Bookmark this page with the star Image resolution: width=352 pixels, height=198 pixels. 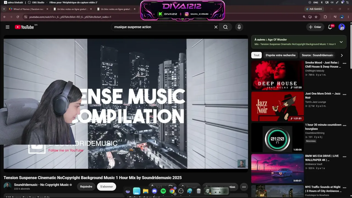coord(316,17)
